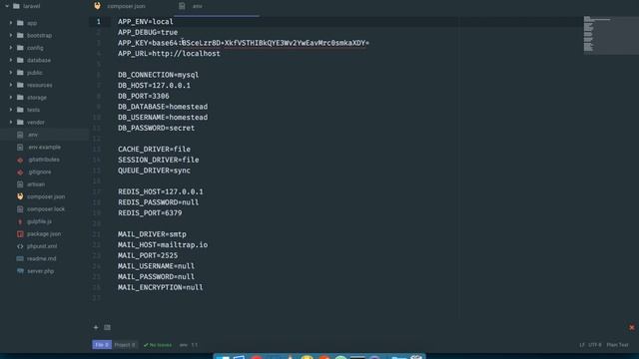Click the .env file icon in tree
Screen dimensions: 639x359
coord(20,135)
